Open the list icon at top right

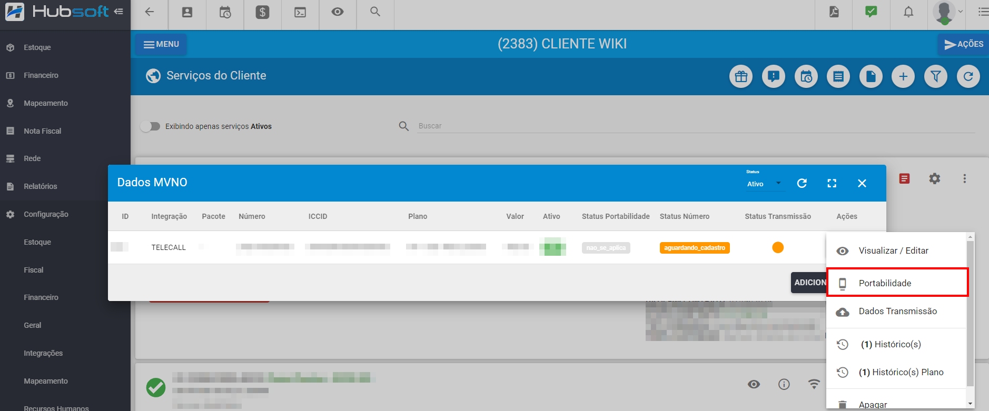(x=983, y=12)
